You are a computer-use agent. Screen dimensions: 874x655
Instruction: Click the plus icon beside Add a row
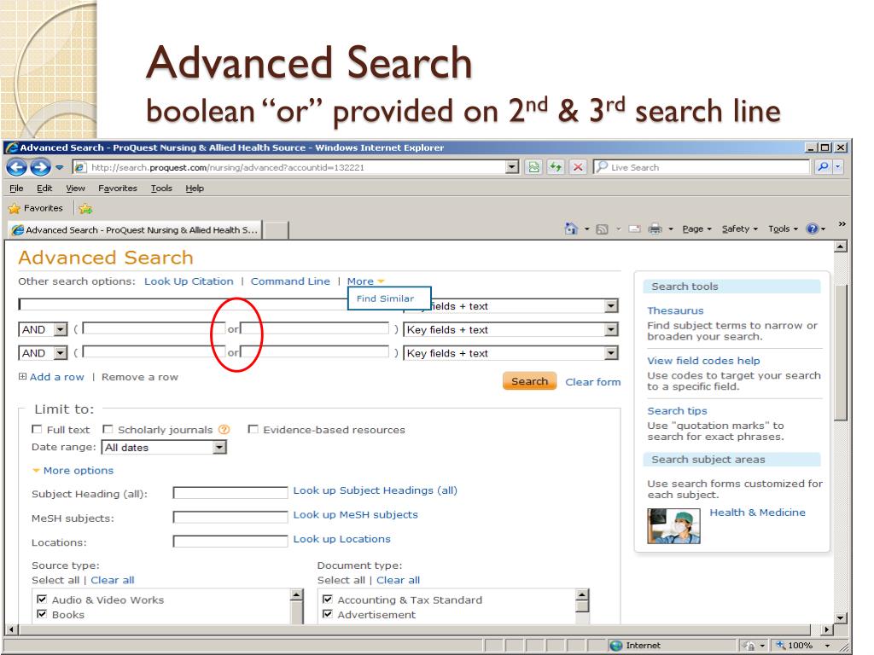click(22, 376)
